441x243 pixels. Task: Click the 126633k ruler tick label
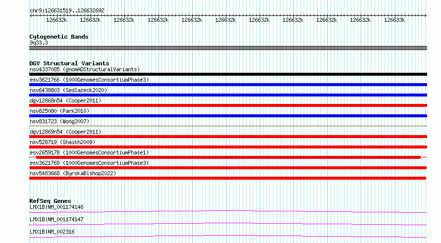tap(394, 20)
